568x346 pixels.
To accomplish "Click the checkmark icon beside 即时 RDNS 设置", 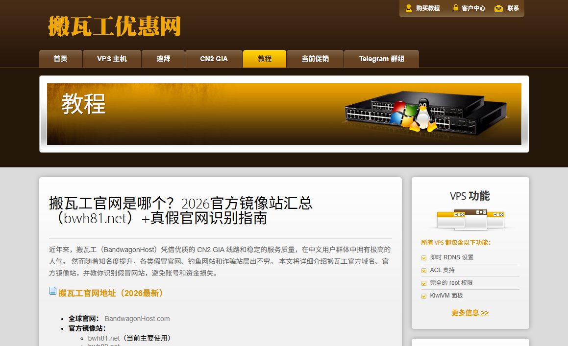I will pyautogui.click(x=424, y=258).
